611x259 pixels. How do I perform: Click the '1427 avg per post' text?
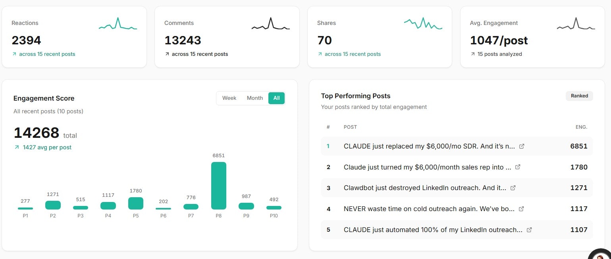tap(47, 147)
